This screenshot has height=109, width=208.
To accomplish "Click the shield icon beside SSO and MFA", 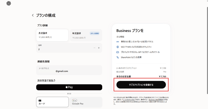I will pos(118,47).
